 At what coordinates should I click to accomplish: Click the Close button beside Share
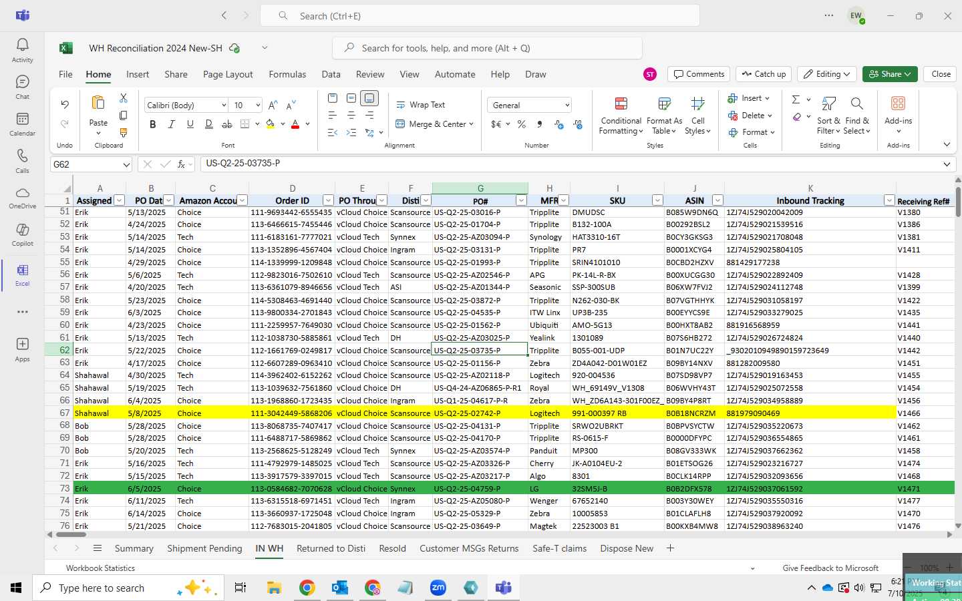941,74
